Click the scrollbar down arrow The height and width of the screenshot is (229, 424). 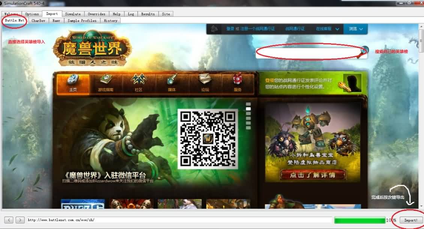tap(421, 206)
